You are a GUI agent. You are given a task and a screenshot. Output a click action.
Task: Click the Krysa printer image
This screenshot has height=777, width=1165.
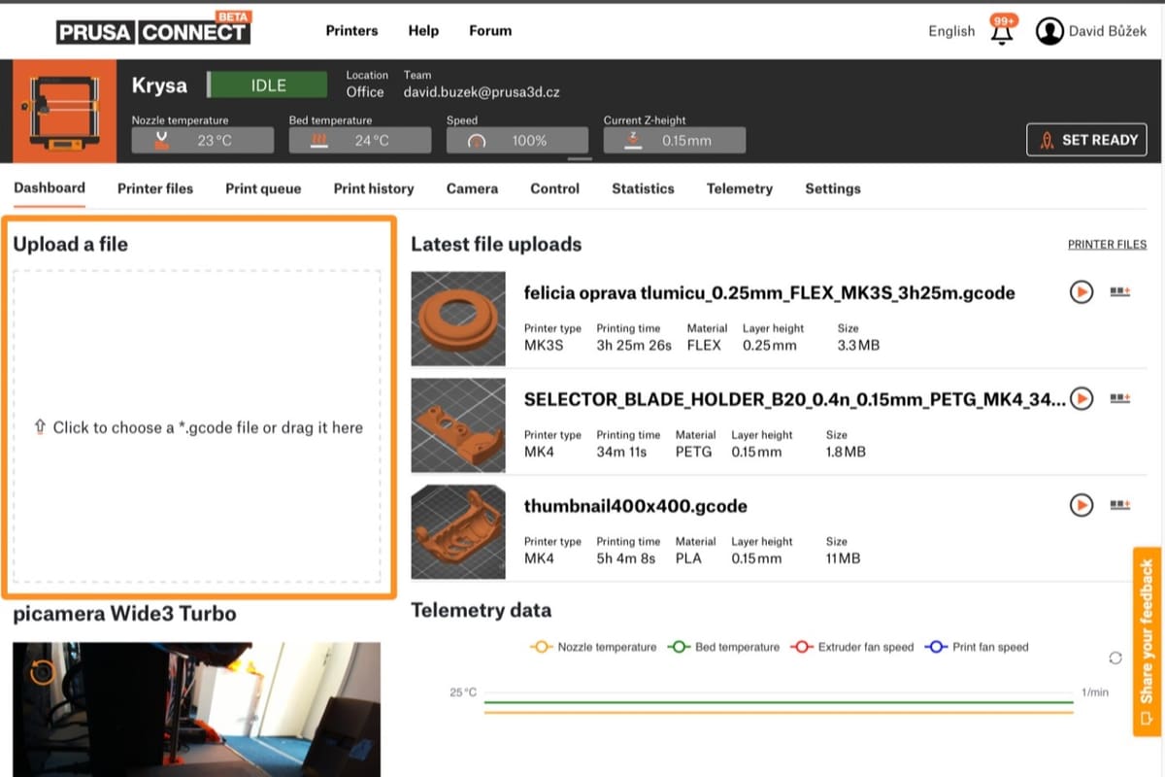[64, 113]
